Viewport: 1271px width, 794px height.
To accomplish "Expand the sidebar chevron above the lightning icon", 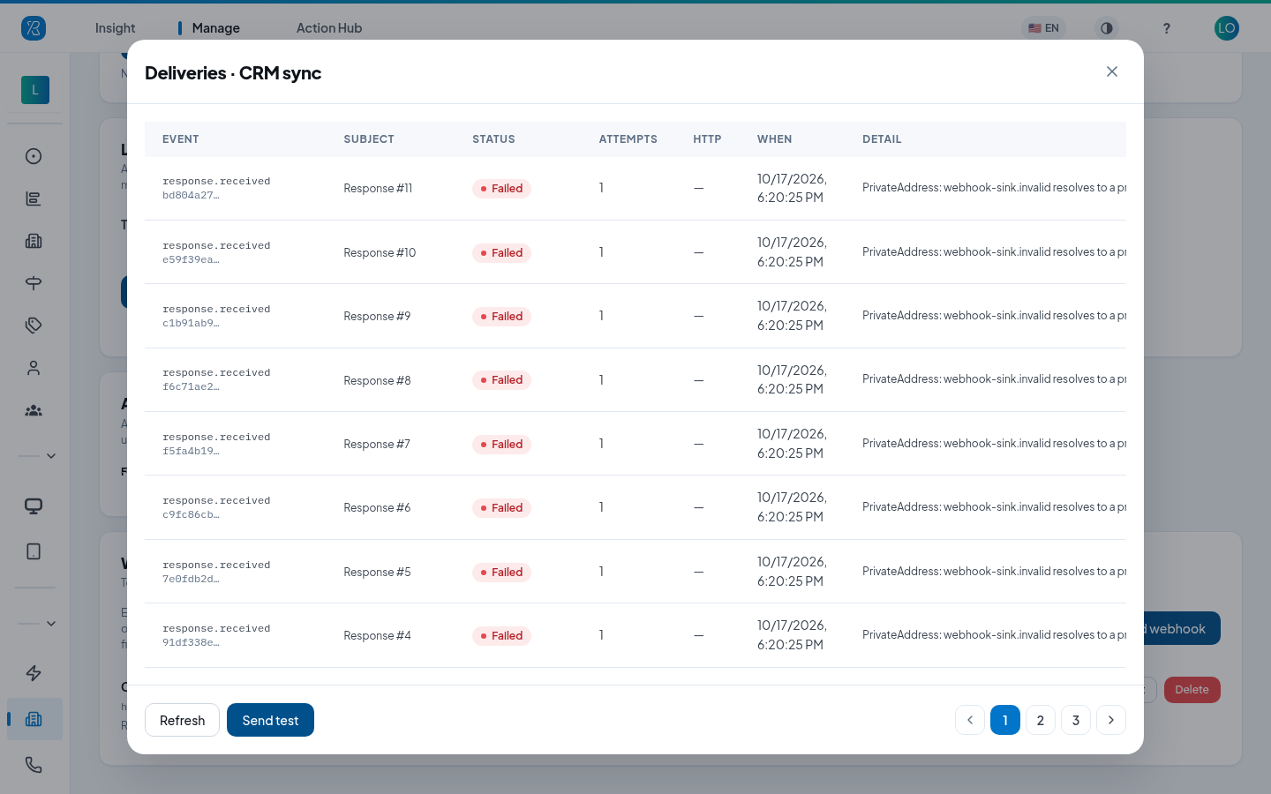I will tap(51, 624).
